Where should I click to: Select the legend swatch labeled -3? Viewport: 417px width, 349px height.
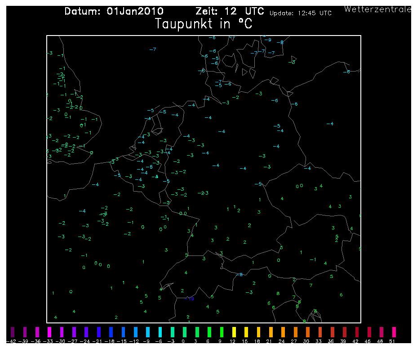point(173,332)
